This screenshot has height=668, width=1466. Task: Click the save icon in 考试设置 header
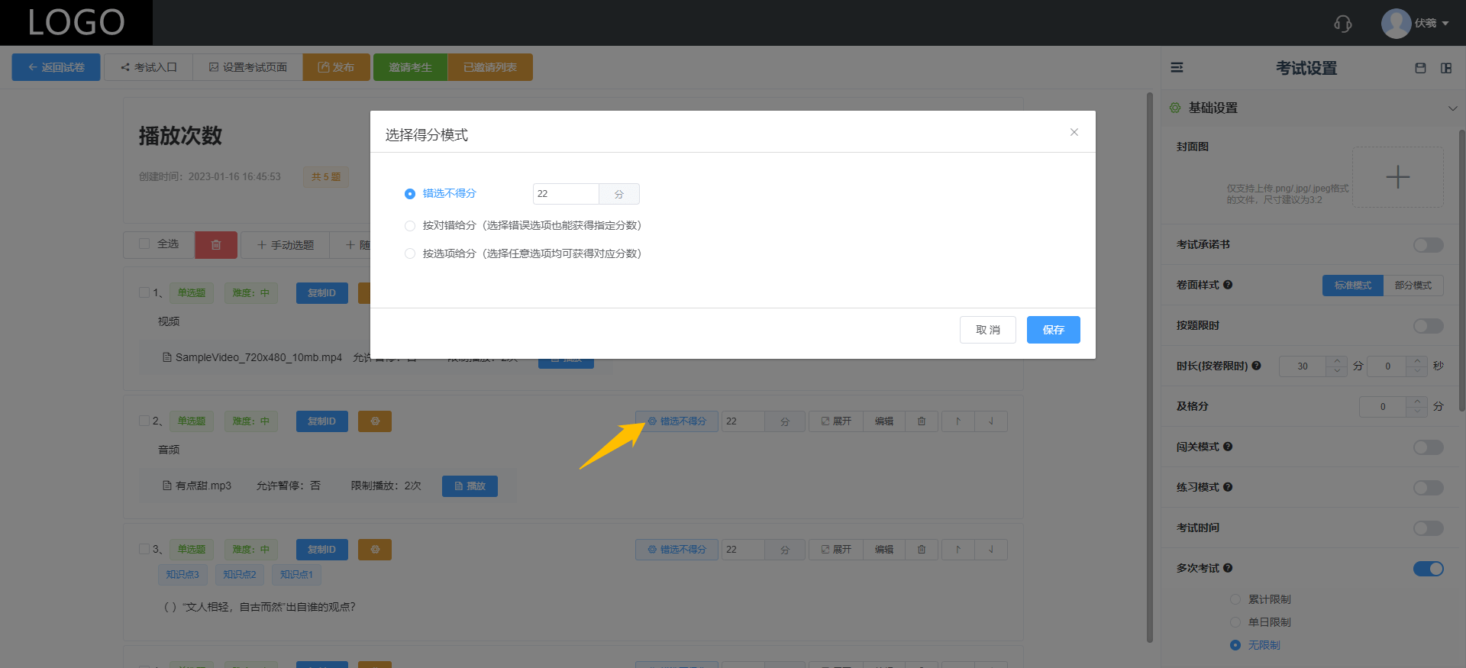coord(1420,68)
